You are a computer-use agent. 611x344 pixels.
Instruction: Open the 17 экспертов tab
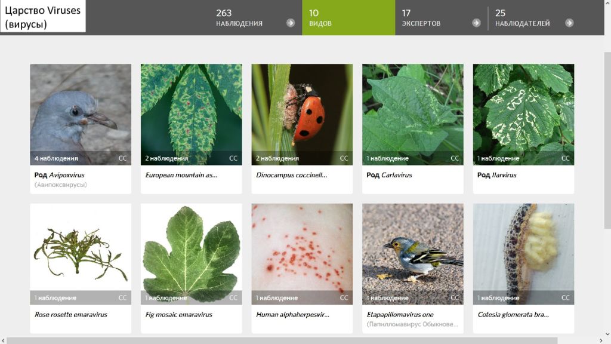coord(441,17)
